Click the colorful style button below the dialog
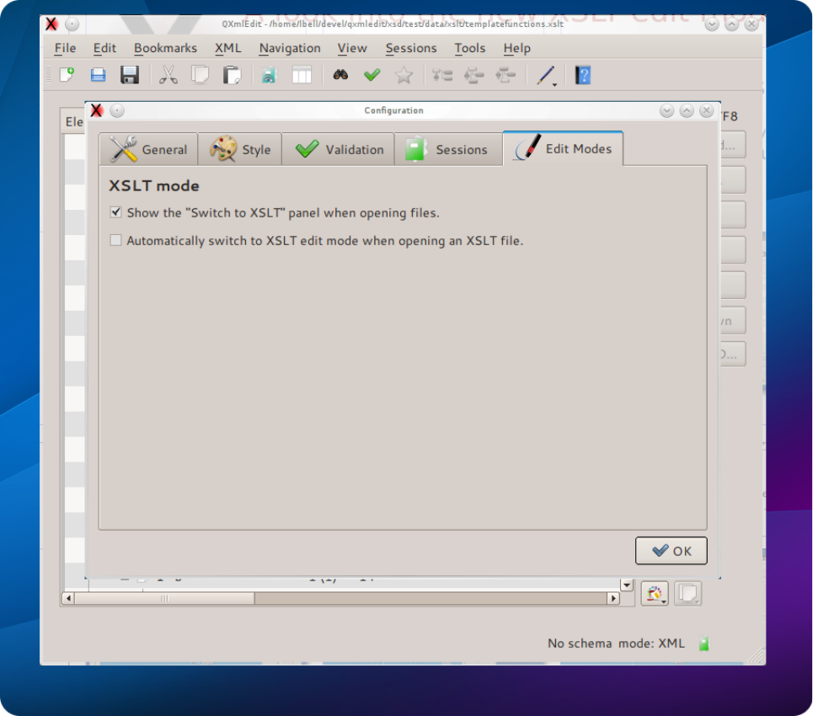Viewport: 813px width, 716px height. 655,593
